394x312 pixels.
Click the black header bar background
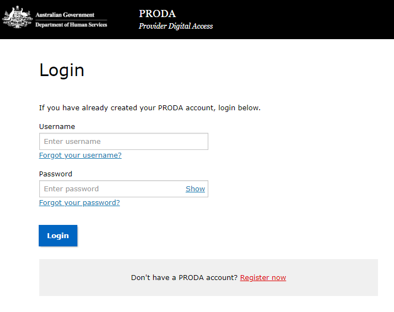pos(302,19)
